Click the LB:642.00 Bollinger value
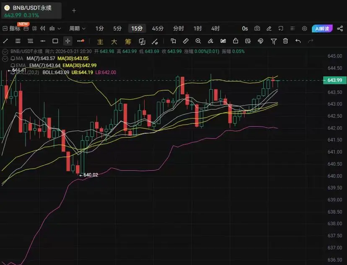Viewport: 347px width, 265px height. coord(106,73)
